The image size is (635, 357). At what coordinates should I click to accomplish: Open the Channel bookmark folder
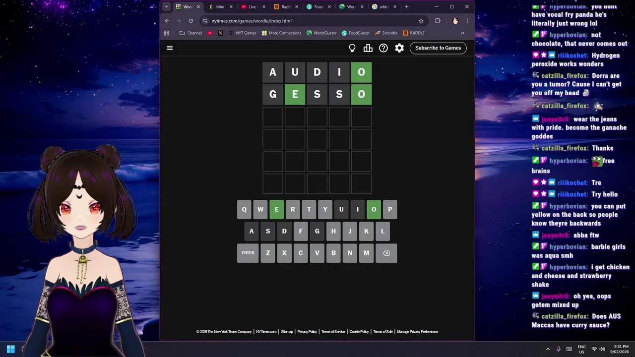click(x=190, y=33)
